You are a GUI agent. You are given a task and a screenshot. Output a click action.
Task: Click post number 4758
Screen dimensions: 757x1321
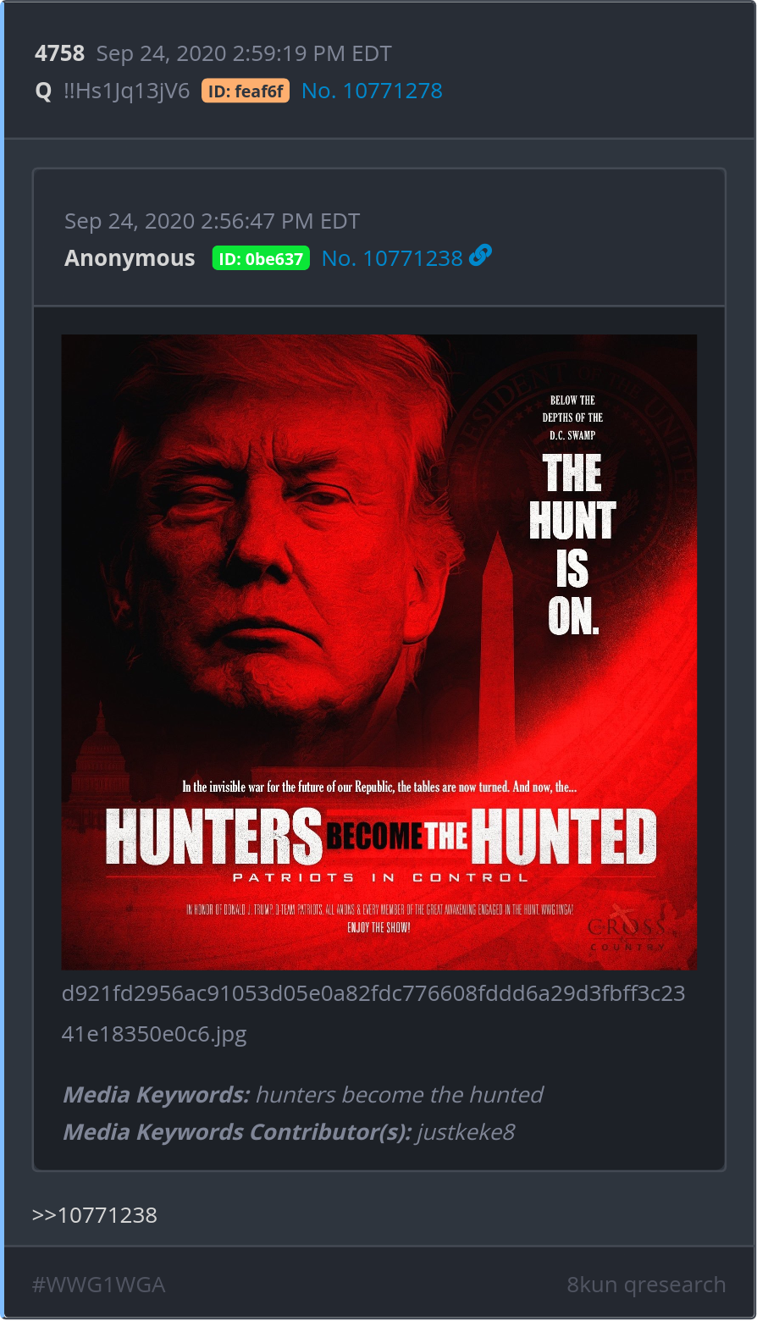[59, 53]
